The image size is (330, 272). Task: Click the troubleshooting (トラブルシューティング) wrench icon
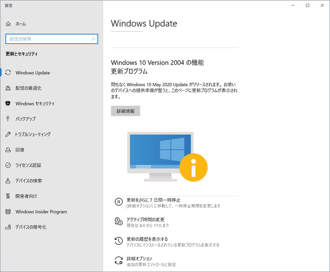[8, 134]
